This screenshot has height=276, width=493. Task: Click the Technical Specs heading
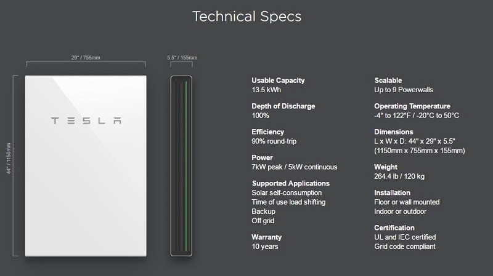tap(246, 16)
